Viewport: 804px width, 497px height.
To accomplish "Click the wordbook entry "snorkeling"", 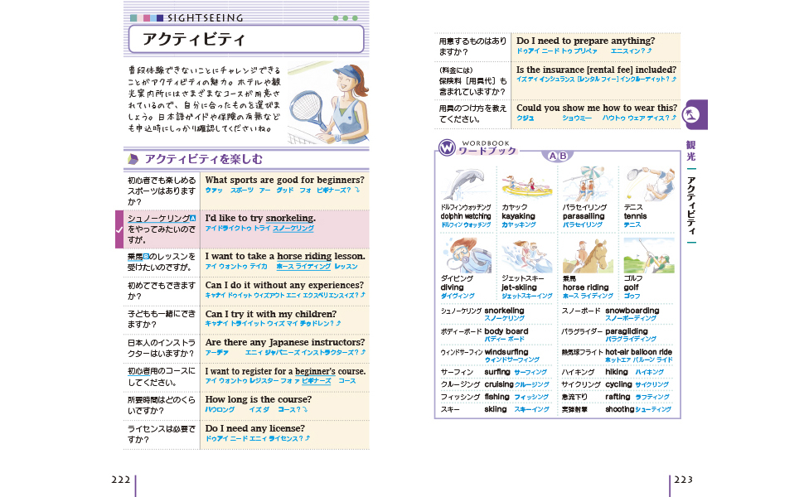I will [x=504, y=311].
